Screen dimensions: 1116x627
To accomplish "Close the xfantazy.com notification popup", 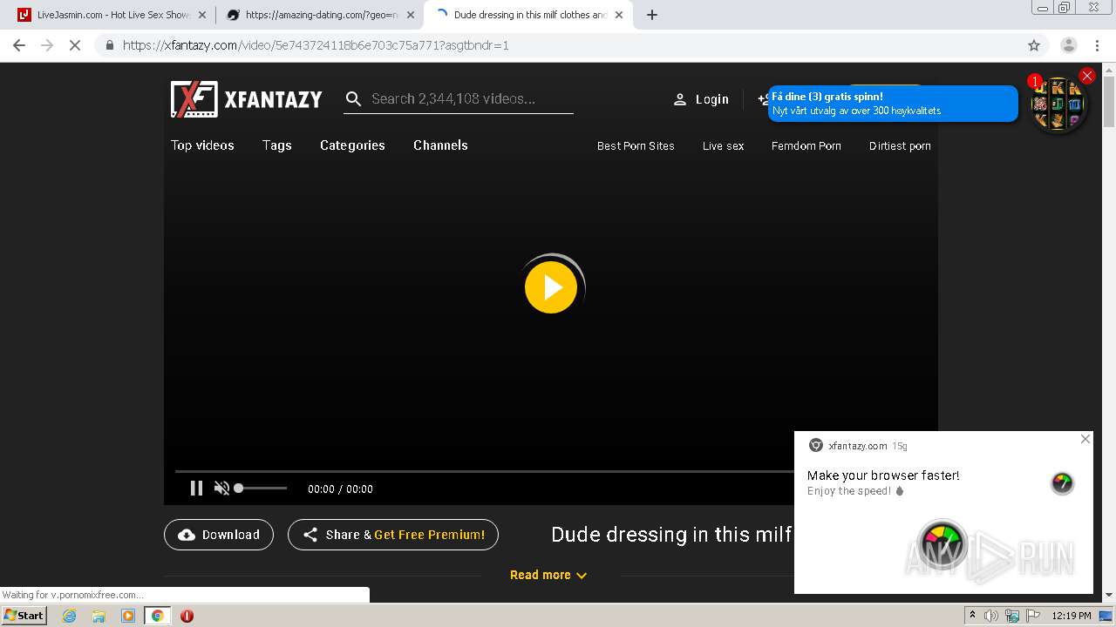I will tap(1085, 439).
